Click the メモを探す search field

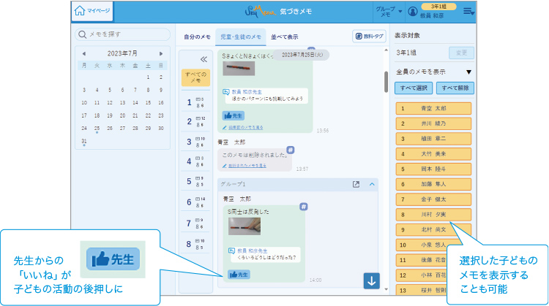122,34
